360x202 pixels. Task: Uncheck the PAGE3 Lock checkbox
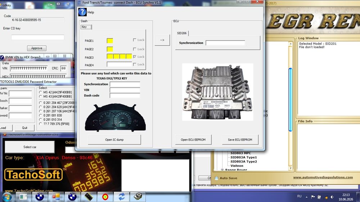135,57
